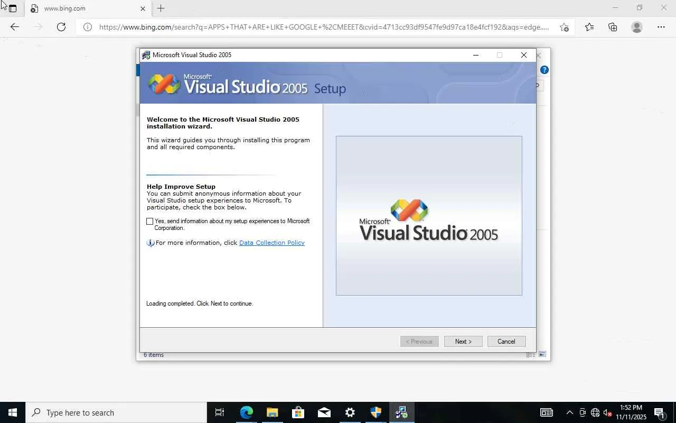Open the Mail app from the taskbar
The image size is (676, 423).
[x=324, y=412]
